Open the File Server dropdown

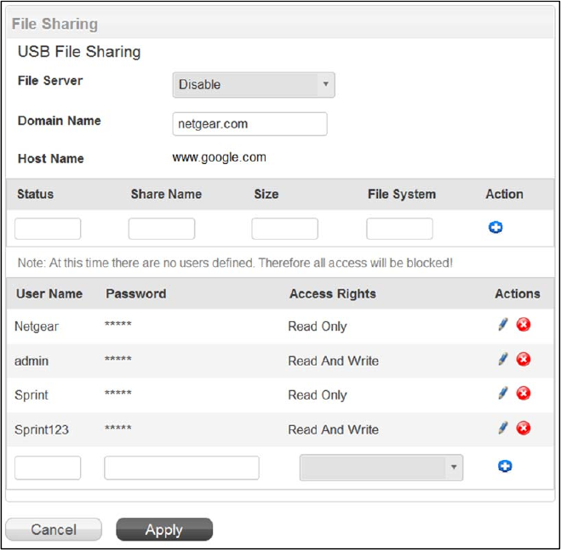pyautogui.click(x=254, y=85)
